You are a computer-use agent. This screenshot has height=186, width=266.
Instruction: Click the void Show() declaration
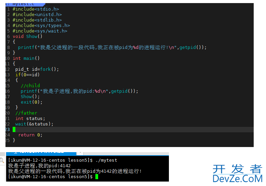point(27,36)
